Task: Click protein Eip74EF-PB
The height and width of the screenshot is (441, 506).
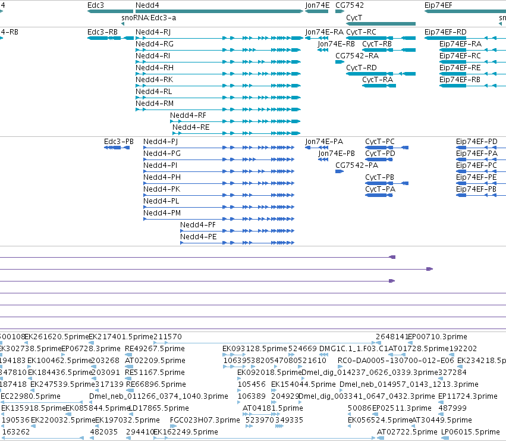Action: 476,189
